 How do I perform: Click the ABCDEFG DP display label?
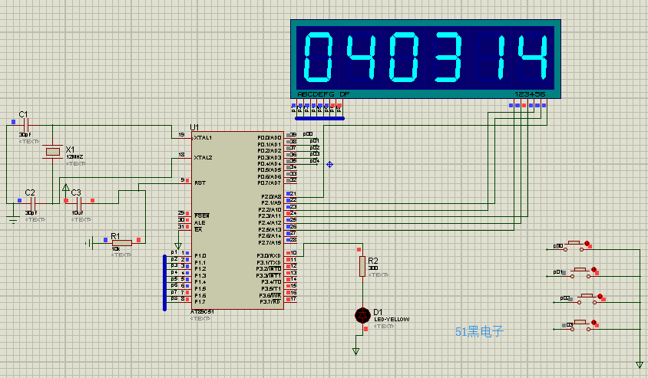(x=323, y=94)
